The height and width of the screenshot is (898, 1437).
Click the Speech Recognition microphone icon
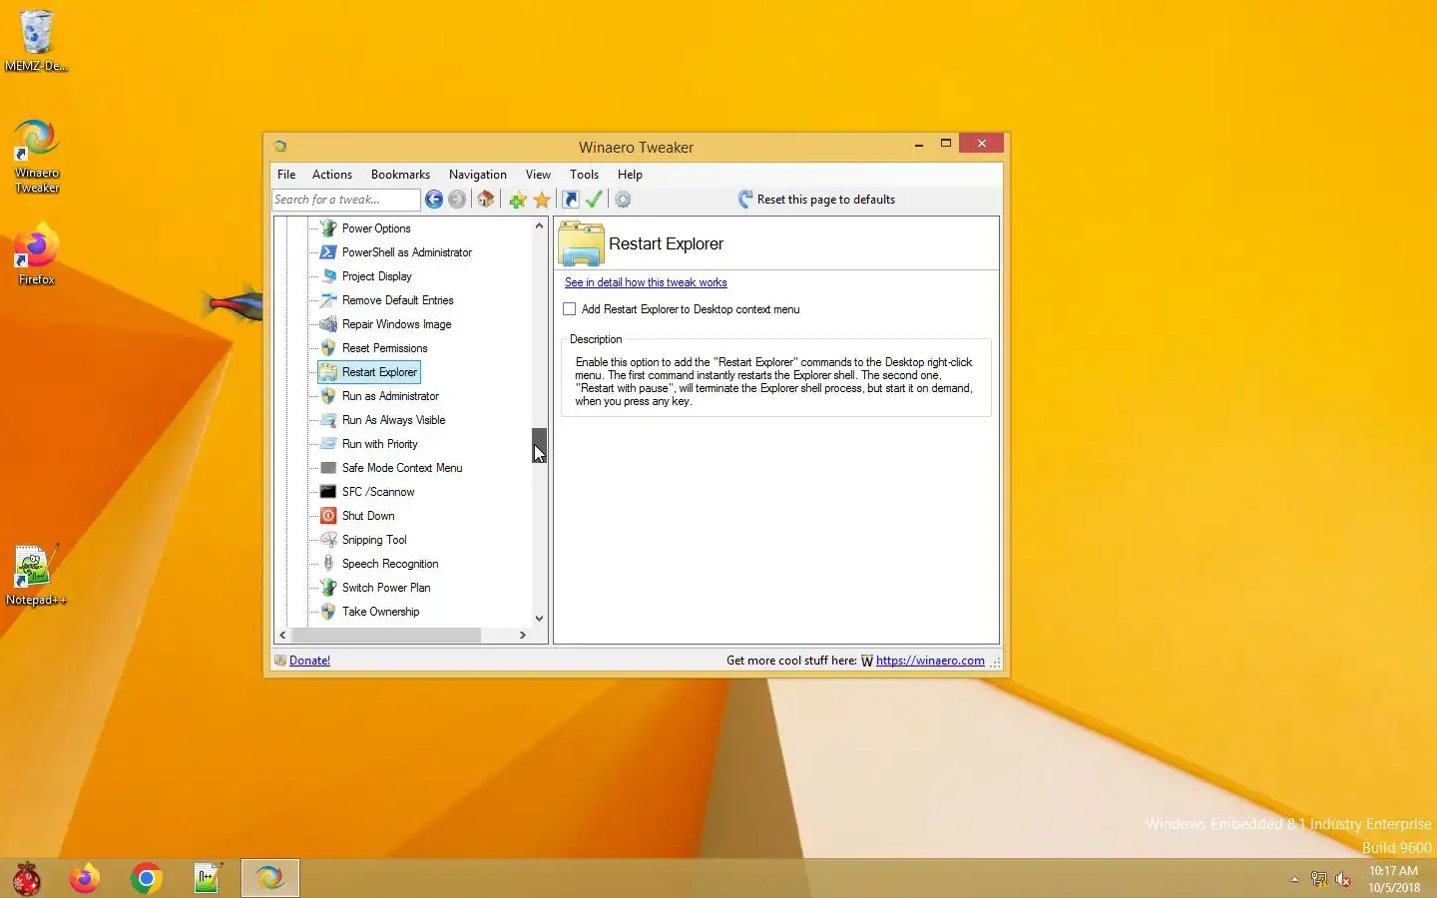(x=328, y=564)
